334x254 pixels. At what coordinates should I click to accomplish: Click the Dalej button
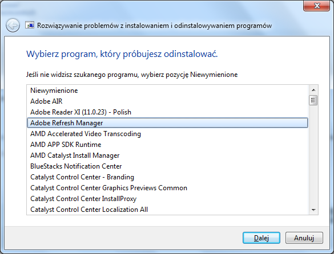click(261, 238)
